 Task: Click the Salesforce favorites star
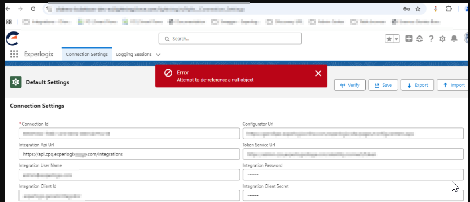(x=389, y=39)
